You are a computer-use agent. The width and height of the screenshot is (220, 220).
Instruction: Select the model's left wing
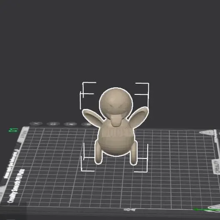[93, 117]
